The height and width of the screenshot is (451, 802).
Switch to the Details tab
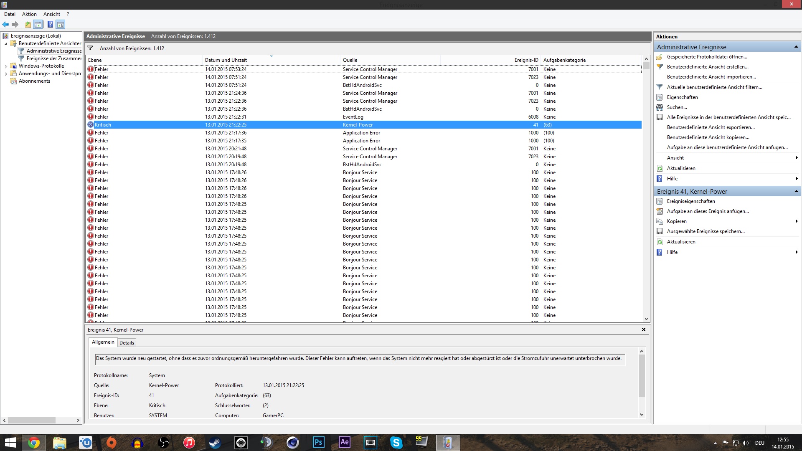click(127, 343)
